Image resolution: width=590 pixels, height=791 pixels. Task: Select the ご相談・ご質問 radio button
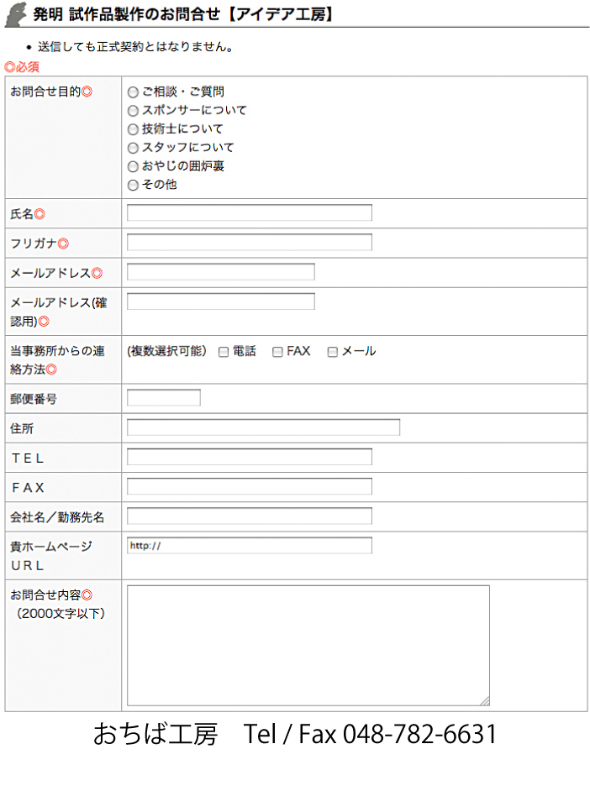133,92
